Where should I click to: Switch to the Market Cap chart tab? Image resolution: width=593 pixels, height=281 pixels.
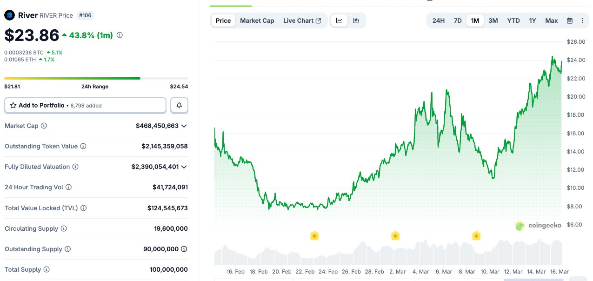point(257,20)
